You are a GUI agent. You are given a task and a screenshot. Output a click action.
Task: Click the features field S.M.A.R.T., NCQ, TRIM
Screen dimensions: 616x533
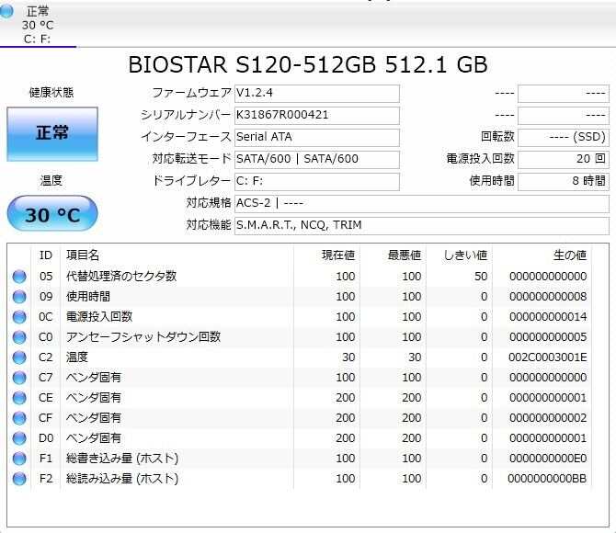point(422,226)
